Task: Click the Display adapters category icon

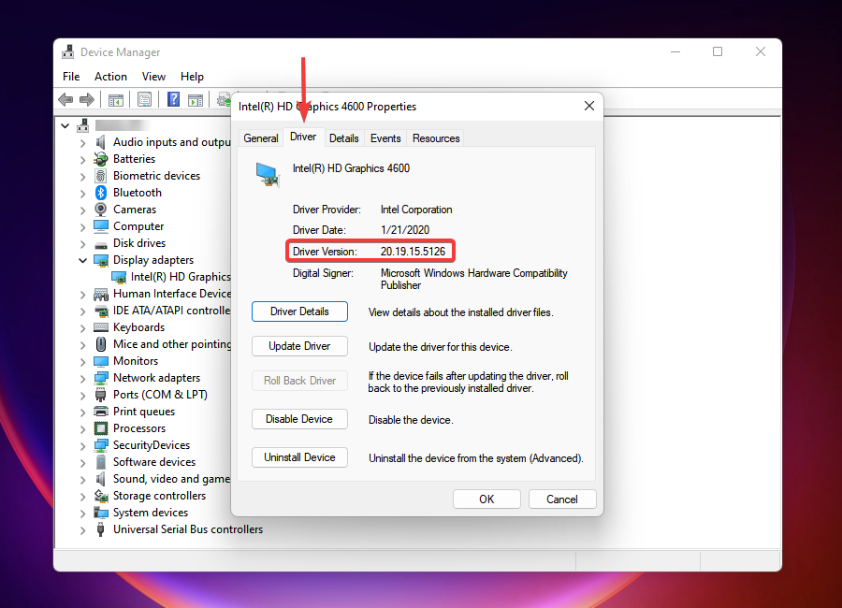Action: (x=101, y=260)
